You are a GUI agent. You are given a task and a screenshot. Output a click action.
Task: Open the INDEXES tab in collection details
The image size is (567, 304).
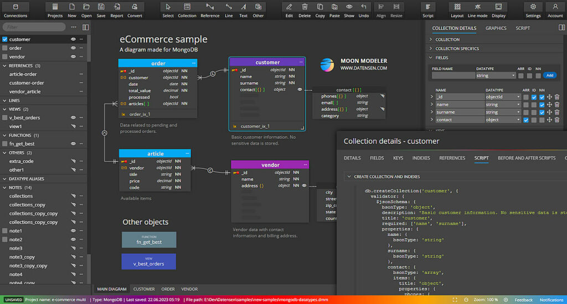click(x=421, y=158)
